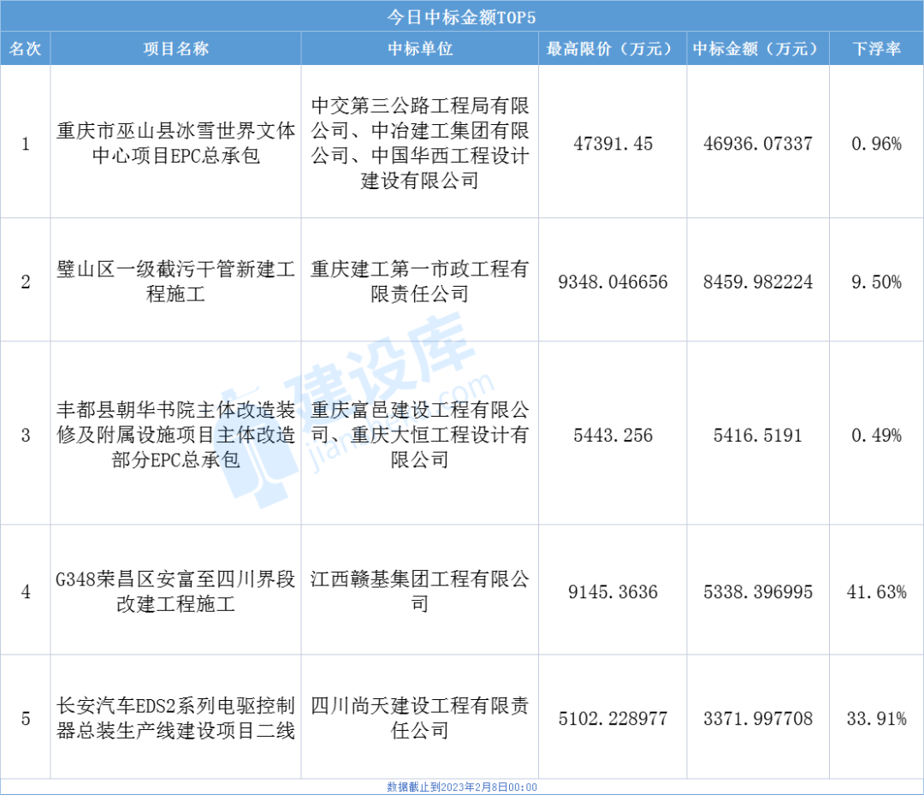Click the 最高限价（万元） column header

612,49
